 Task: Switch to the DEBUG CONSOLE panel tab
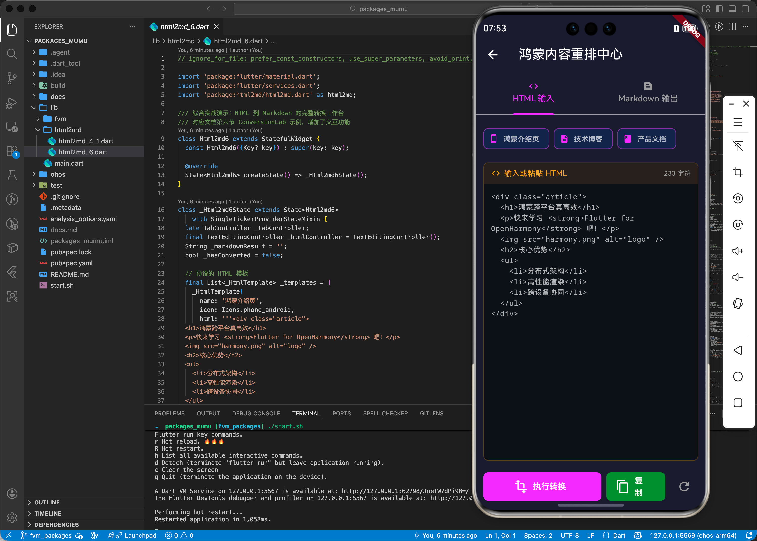pos(256,413)
